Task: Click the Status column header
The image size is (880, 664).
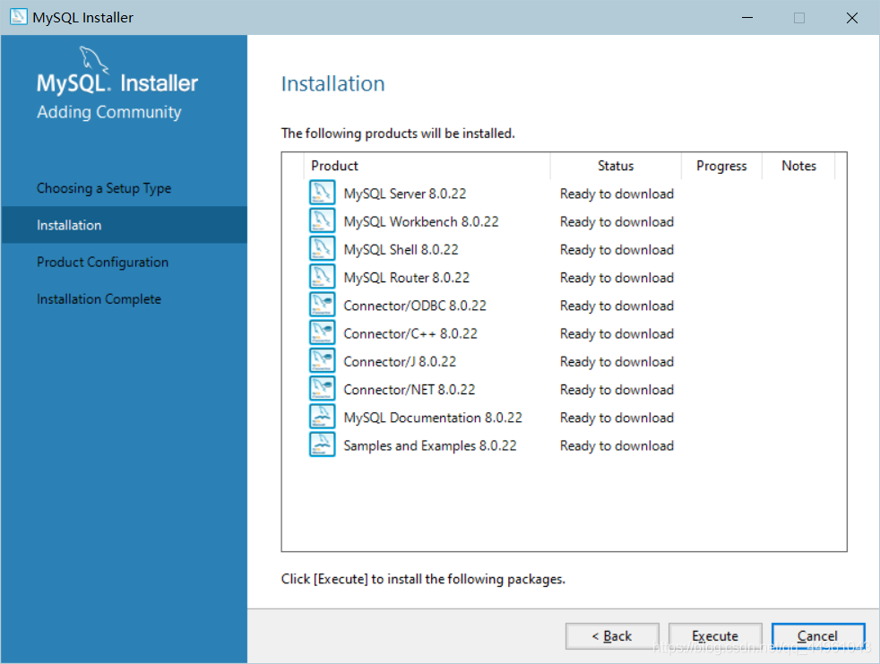Action: tap(616, 166)
